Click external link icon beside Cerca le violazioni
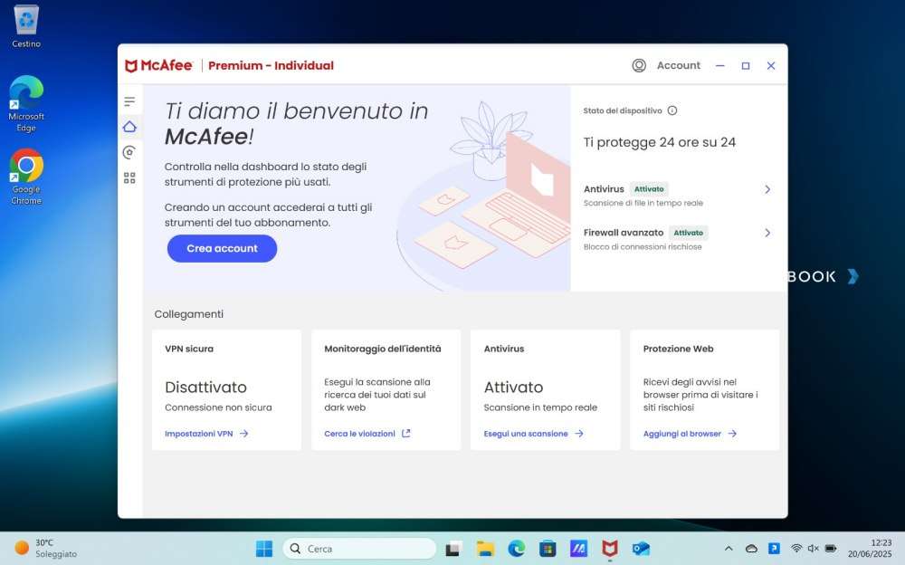The width and height of the screenshot is (905, 565). point(405,434)
